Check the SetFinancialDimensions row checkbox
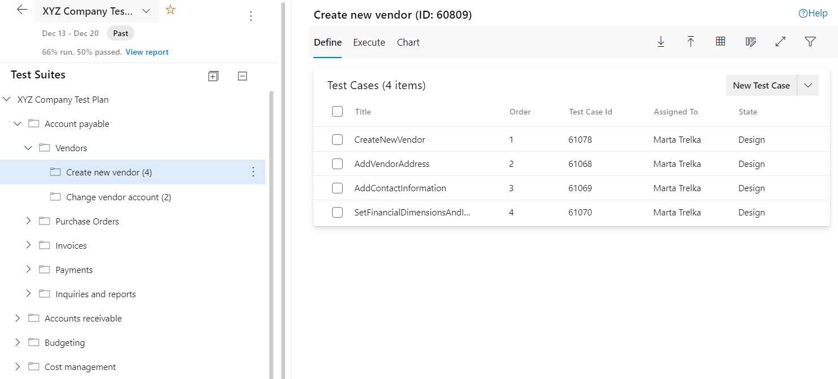This screenshot has width=838, height=379. (x=338, y=213)
